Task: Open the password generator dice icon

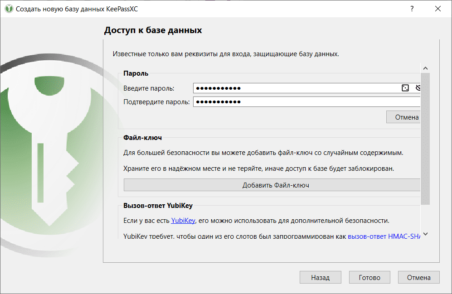Action: click(x=405, y=88)
